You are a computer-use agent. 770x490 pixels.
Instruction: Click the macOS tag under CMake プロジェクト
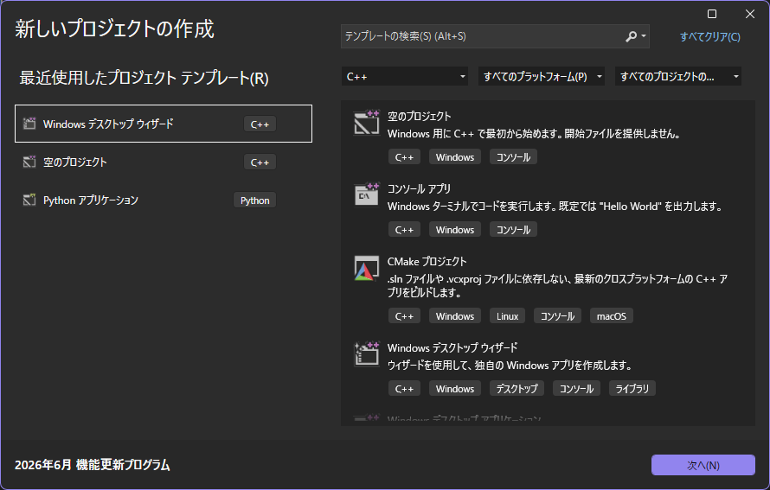612,316
